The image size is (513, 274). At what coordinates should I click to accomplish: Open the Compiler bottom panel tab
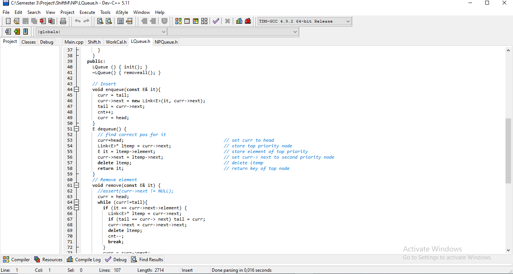17,259
